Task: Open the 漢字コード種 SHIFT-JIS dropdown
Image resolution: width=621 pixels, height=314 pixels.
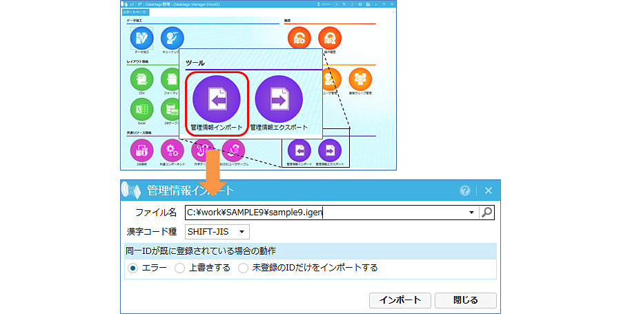Action: (217, 232)
